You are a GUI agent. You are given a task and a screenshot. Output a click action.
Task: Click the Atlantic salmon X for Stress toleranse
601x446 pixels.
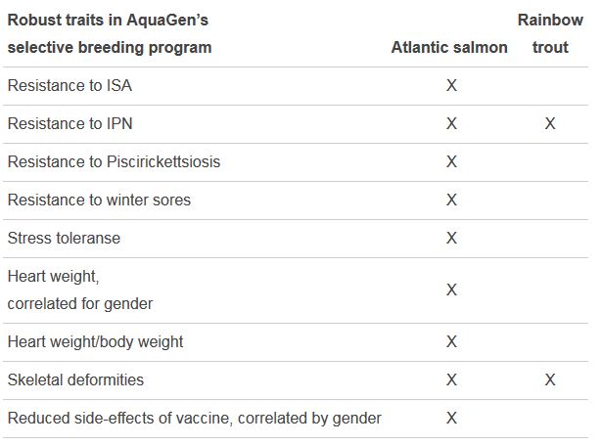point(451,239)
